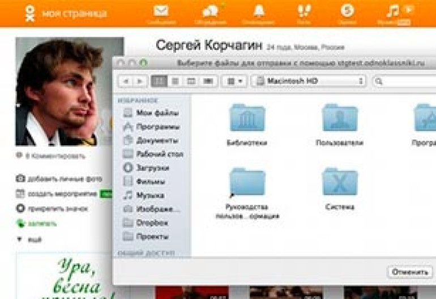Select Проекты folder in sidebar
The height and width of the screenshot is (299, 436).
146,237
